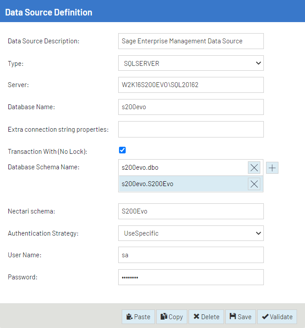Open Authentication Strategy dropdown
The image size is (305, 328).
click(191, 233)
